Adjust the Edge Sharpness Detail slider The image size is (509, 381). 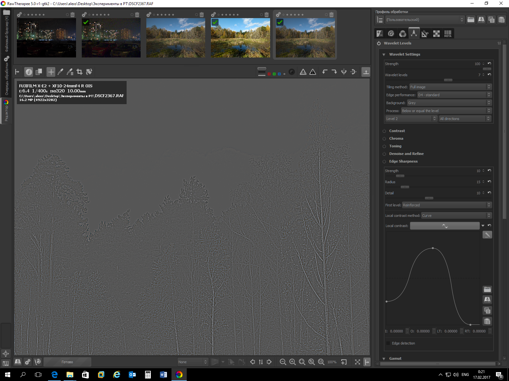(429, 198)
